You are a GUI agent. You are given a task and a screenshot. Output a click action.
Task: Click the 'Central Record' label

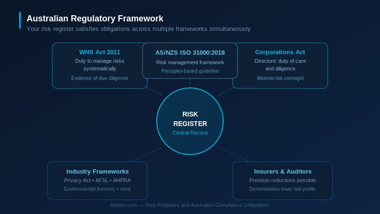[190, 133]
